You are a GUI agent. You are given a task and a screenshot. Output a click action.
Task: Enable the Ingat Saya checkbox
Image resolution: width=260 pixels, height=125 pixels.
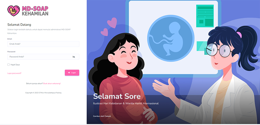coord(8,65)
